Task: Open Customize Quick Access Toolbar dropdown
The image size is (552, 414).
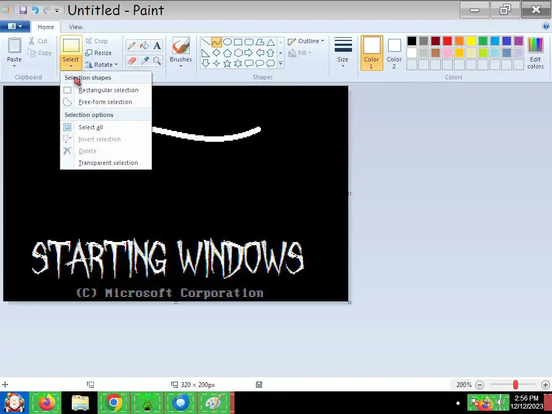Action: pyautogui.click(x=57, y=11)
